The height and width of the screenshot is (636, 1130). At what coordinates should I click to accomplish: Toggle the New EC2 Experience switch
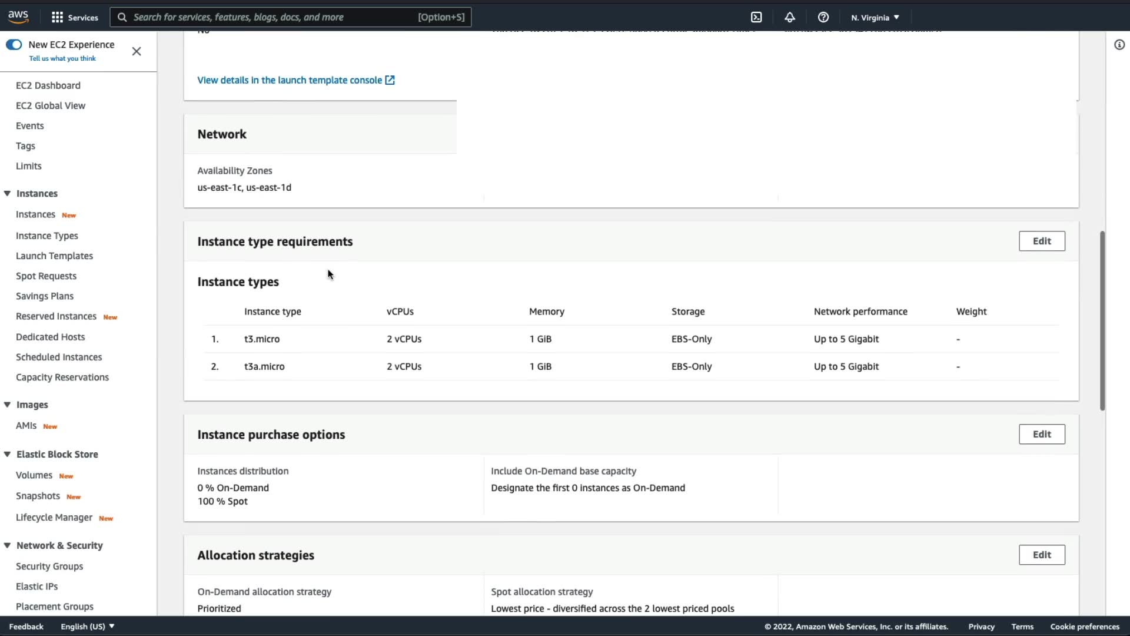[14, 45]
